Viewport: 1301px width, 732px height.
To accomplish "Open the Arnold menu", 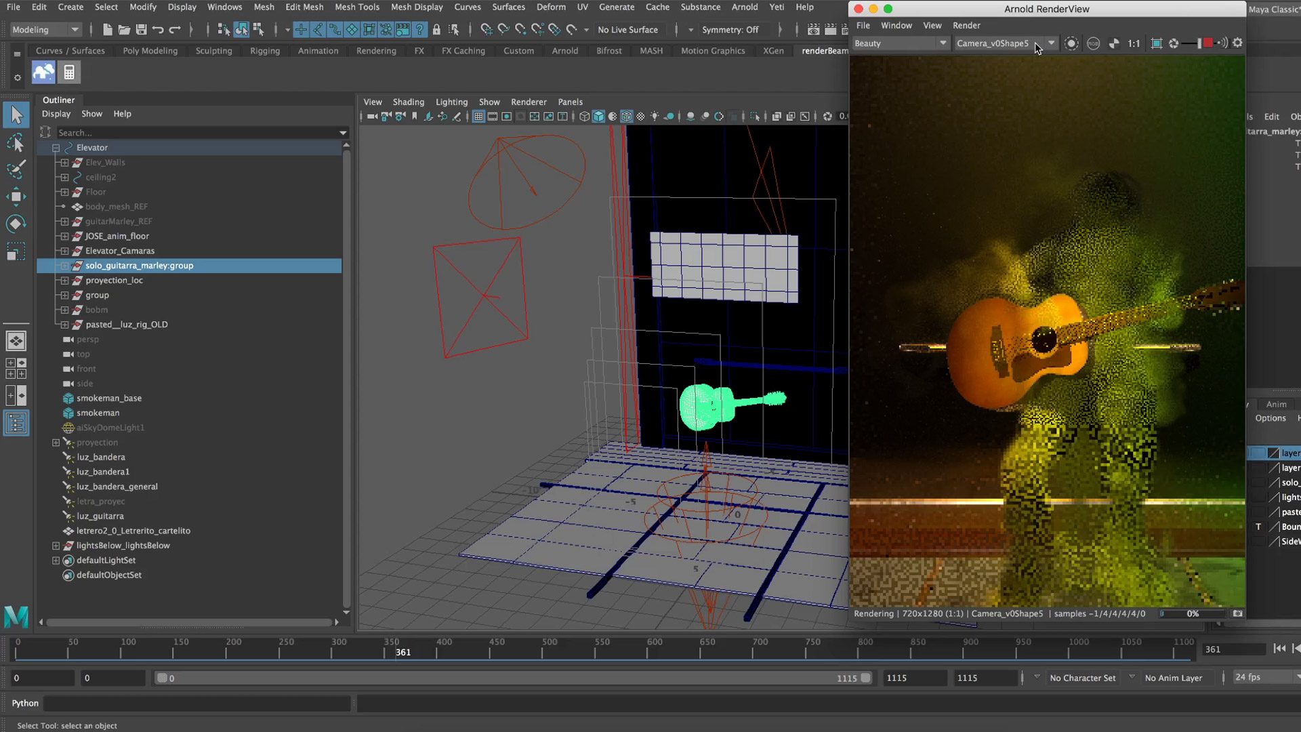I will click(744, 7).
